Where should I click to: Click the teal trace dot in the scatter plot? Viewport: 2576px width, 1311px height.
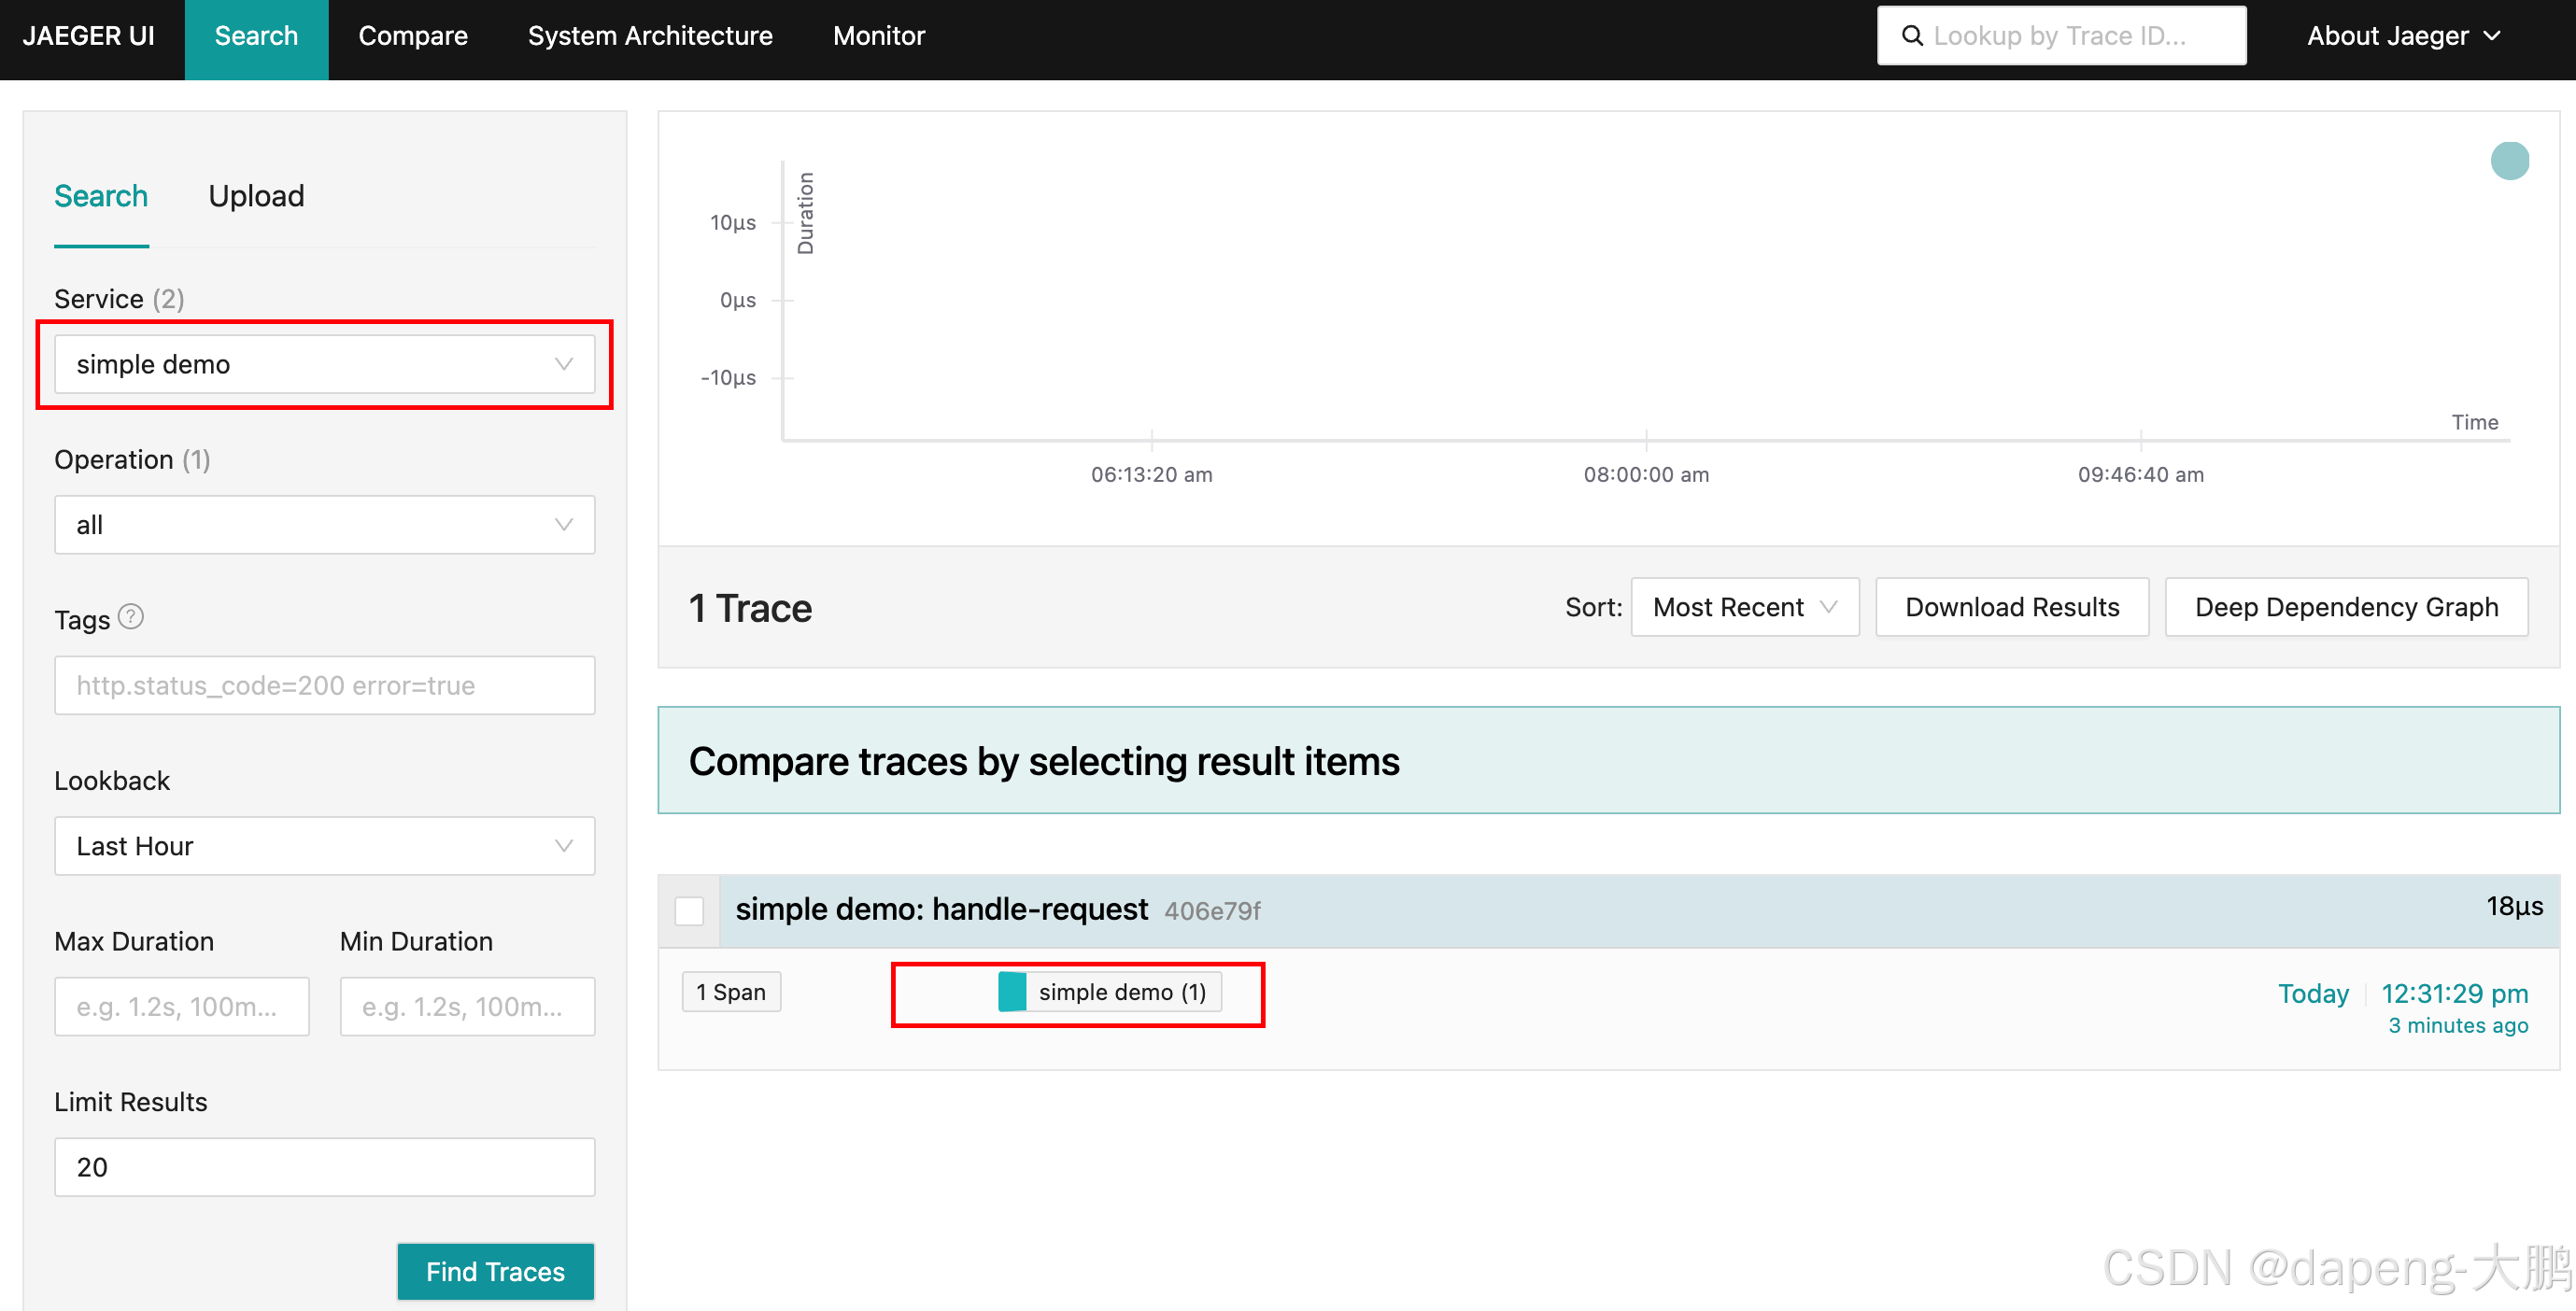point(2508,161)
